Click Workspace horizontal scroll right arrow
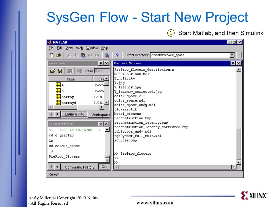 click(x=102, y=107)
